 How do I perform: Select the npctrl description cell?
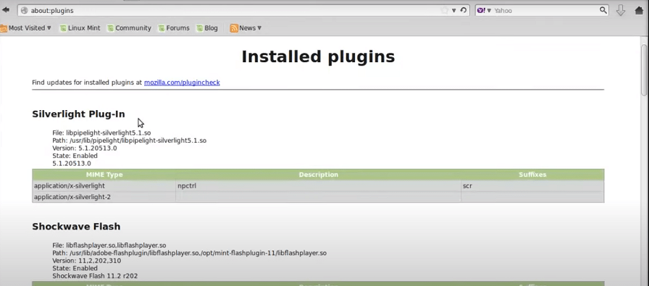pos(318,186)
